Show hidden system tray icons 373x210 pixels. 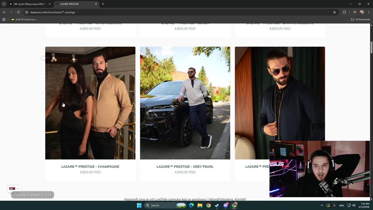pyautogui.click(x=322, y=205)
